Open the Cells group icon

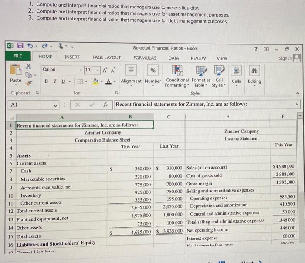[x=236, y=71]
